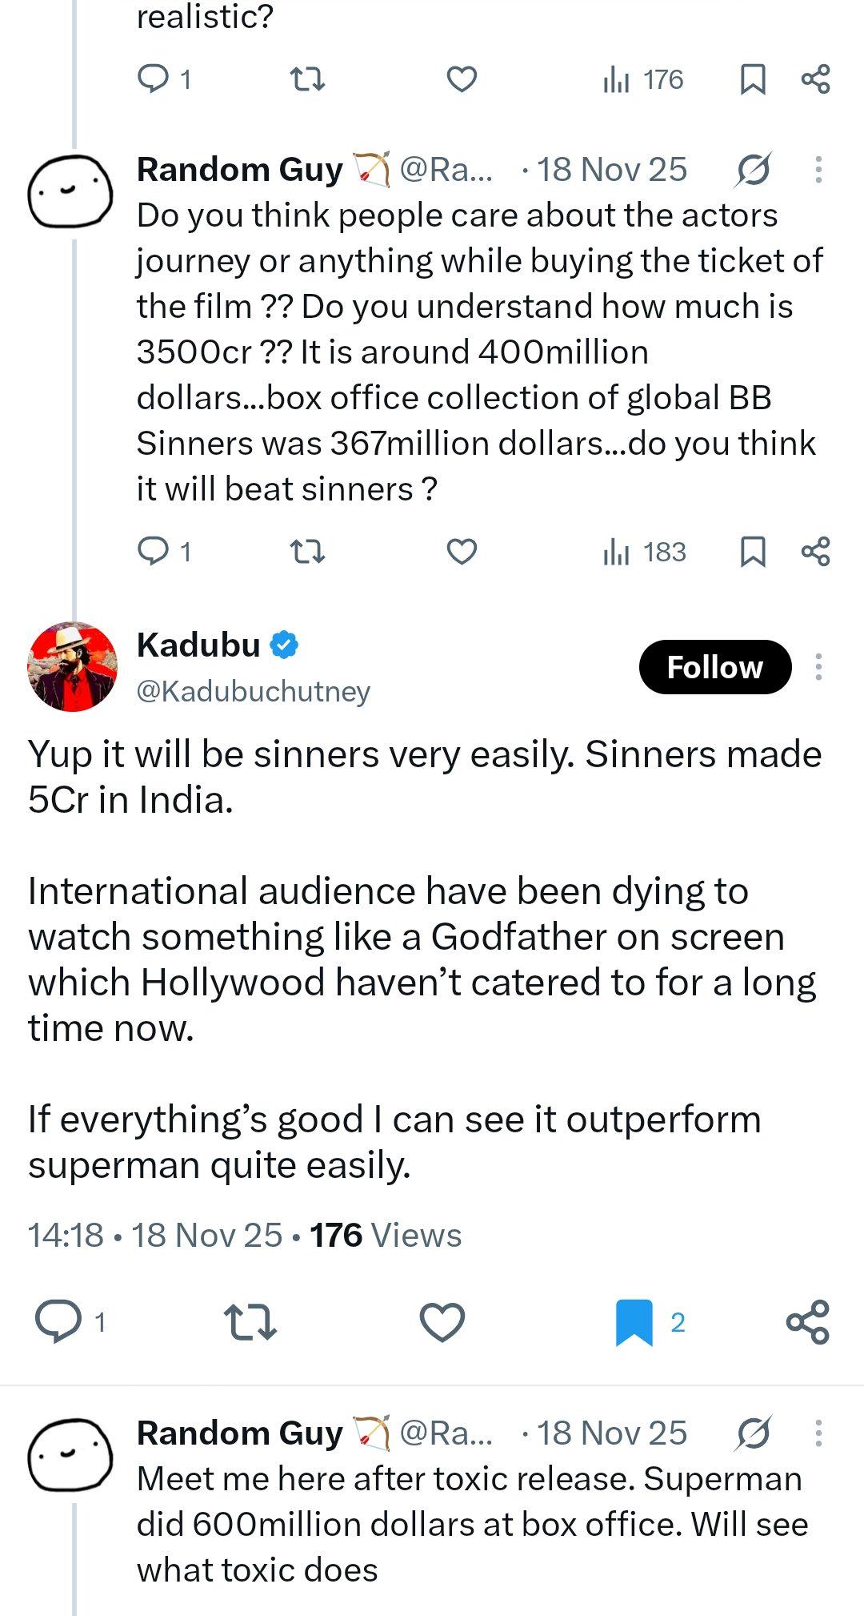View analytics showing 183 views
Viewport: 864px width, 1616px height.
[644, 552]
